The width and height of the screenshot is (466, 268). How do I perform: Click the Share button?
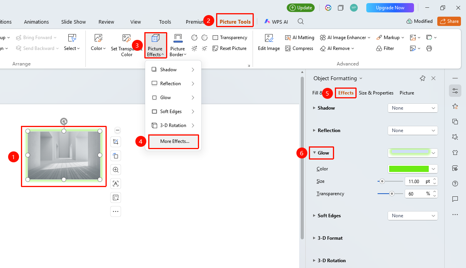[449, 21]
